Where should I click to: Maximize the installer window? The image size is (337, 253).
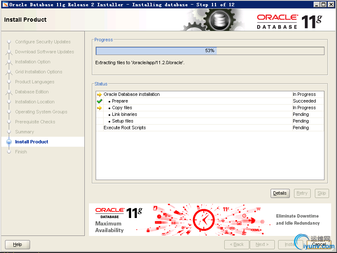323,4
